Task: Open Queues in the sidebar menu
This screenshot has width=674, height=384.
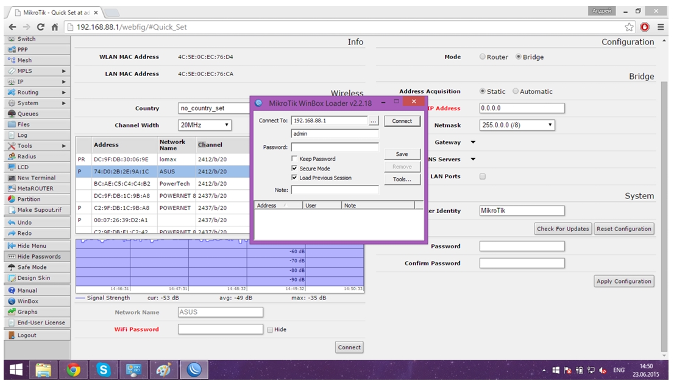Action: [x=37, y=114]
